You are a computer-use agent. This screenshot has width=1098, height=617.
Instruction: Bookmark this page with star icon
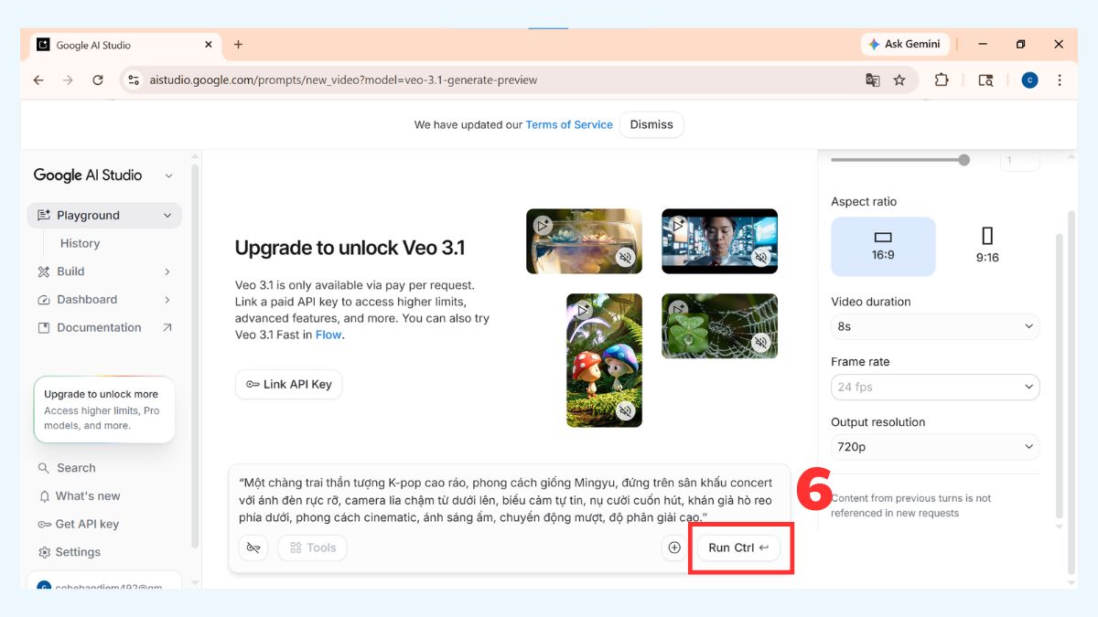[899, 80]
